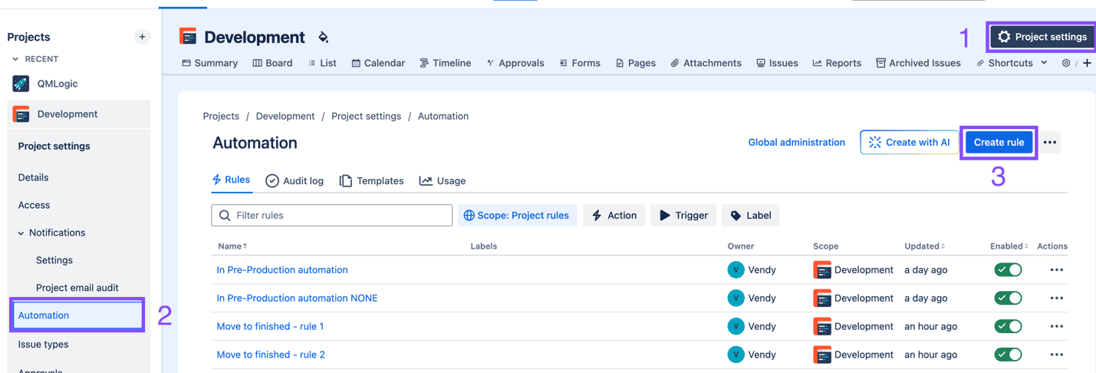
Task: Click the Create rule button
Action: pos(999,142)
